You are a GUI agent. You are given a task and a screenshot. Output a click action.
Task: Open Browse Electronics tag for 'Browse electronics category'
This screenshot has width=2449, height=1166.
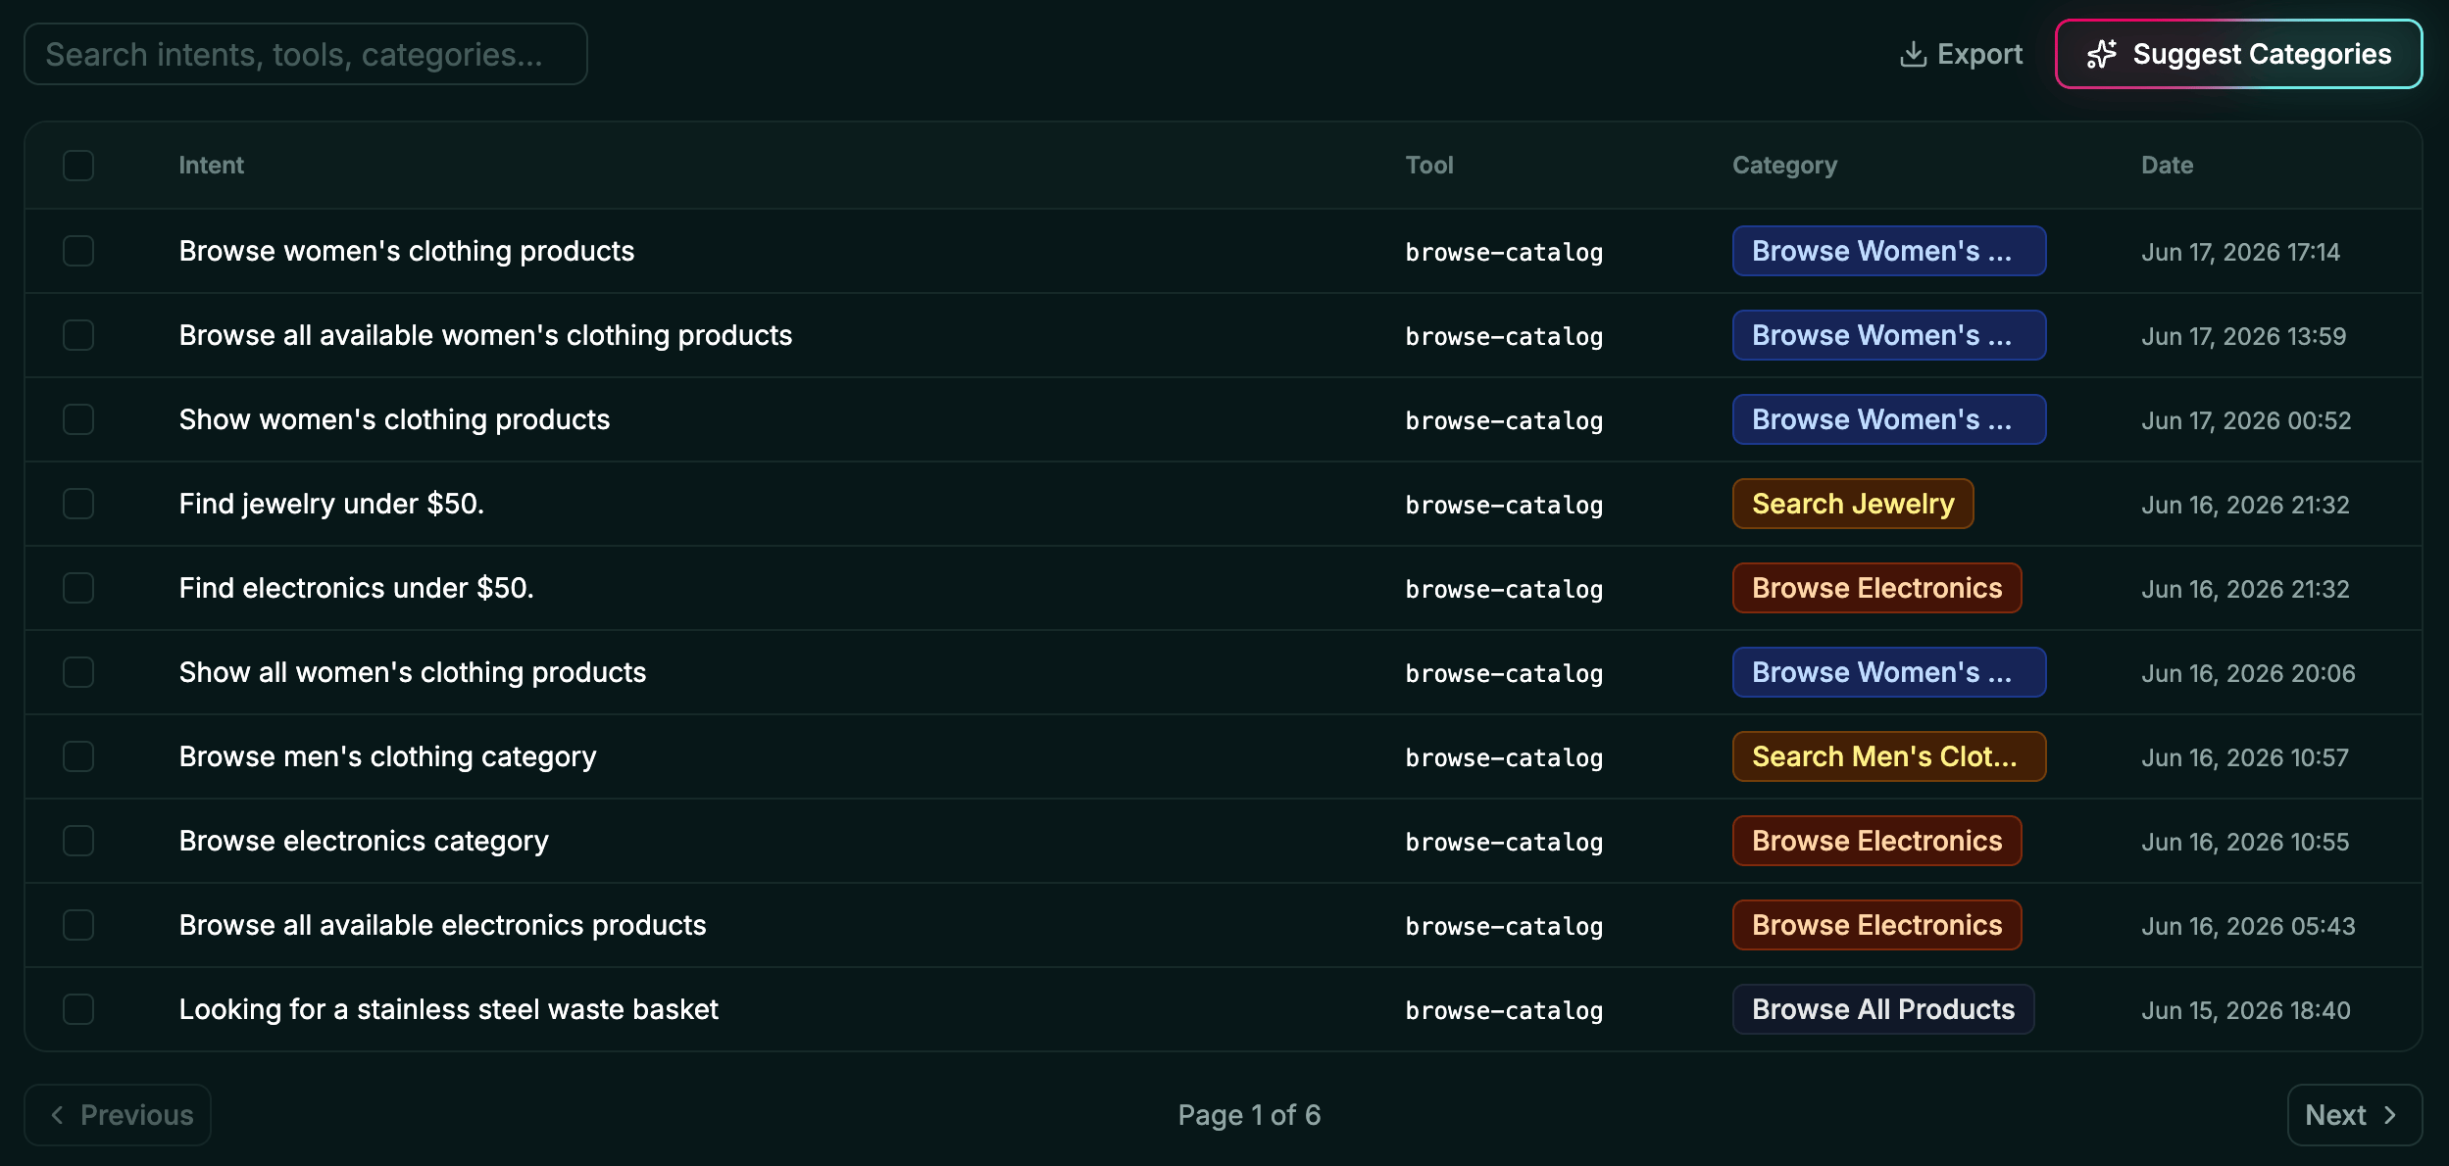click(1876, 841)
